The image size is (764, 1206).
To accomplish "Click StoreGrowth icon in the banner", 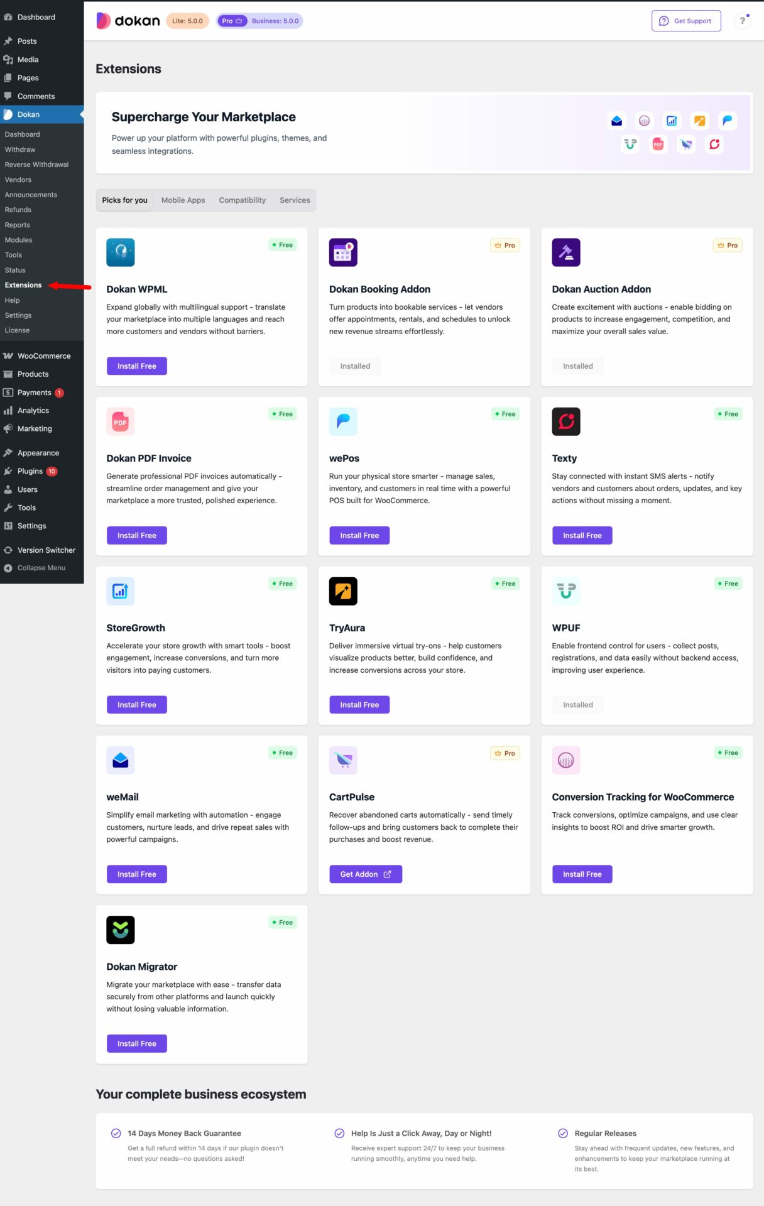I will 672,121.
